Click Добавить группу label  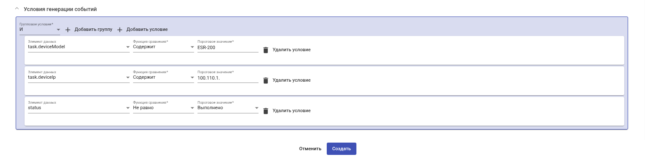[x=93, y=30]
